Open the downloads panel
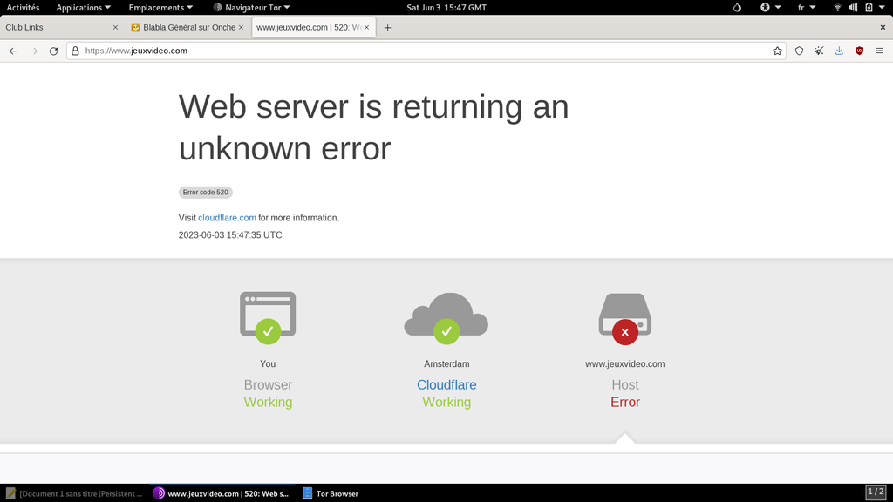 coord(839,51)
